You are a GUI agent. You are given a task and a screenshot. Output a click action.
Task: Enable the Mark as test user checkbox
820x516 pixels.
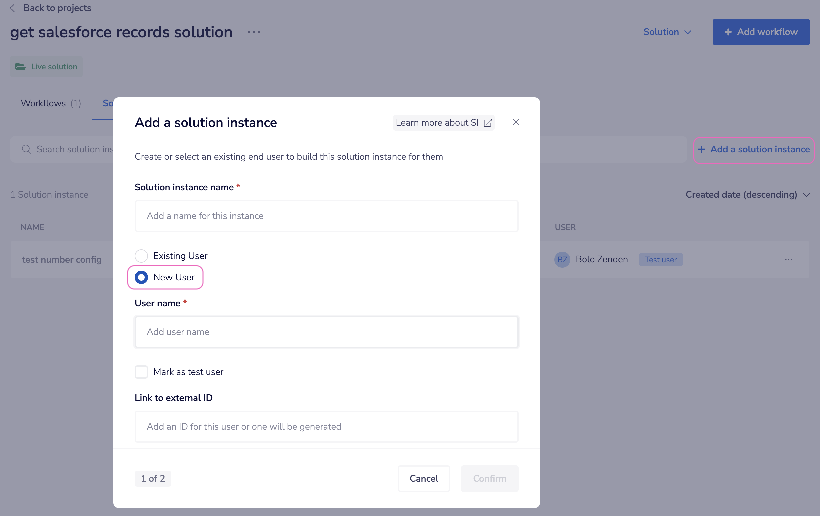pyautogui.click(x=141, y=372)
